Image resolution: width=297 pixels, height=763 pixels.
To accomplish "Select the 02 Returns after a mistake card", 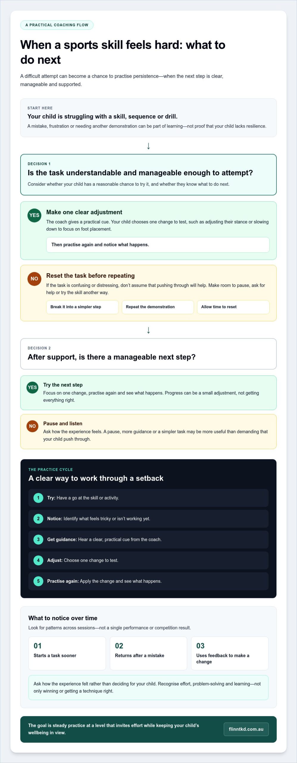I will click(x=148, y=653).
